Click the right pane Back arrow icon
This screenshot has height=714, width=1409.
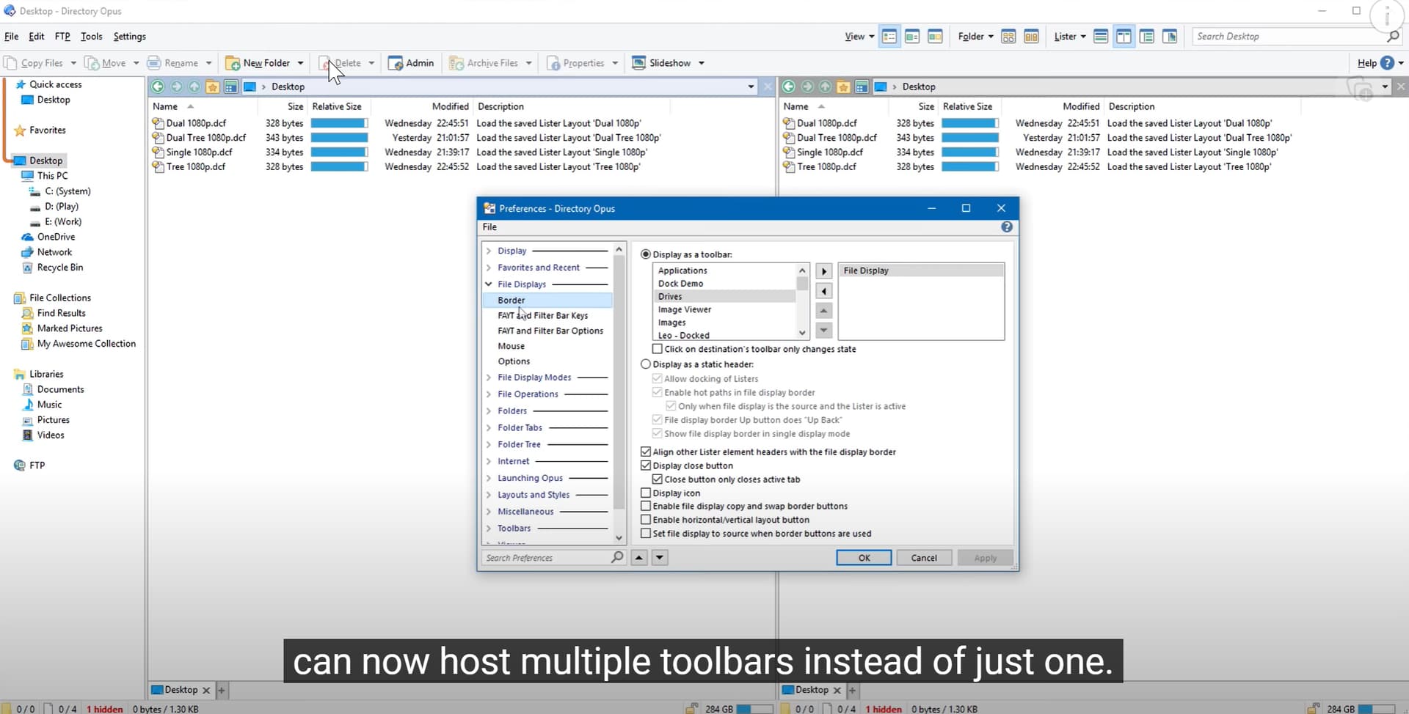click(789, 87)
